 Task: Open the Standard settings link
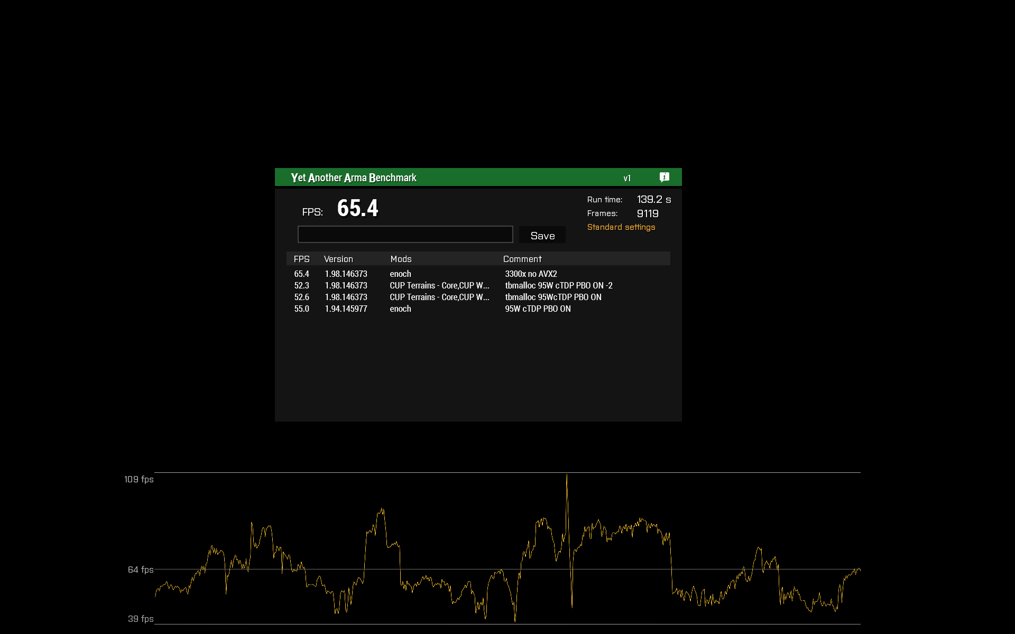621,227
